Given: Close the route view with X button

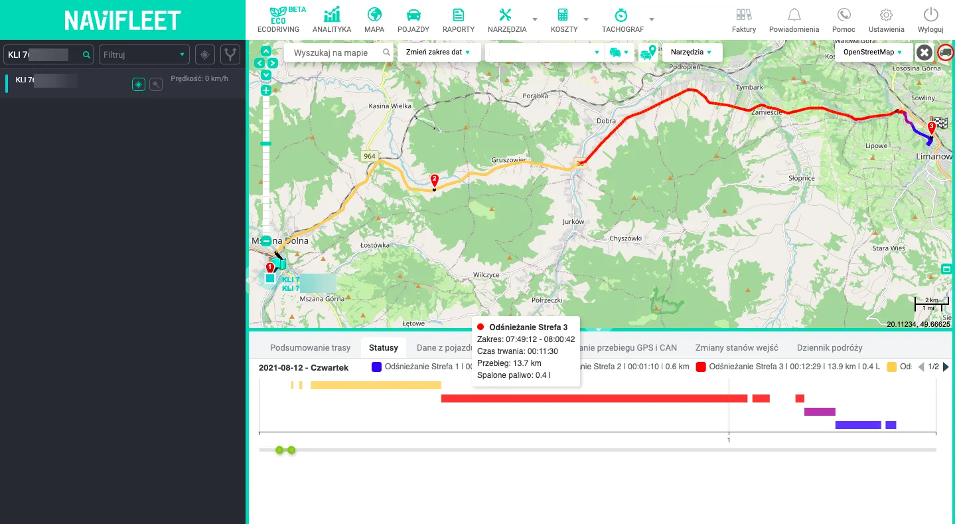Looking at the screenshot, I should pyautogui.click(x=924, y=52).
